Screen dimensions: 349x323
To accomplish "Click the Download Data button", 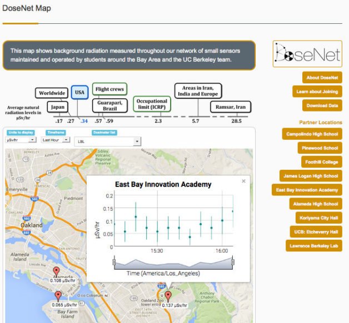I will coord(322,105).
